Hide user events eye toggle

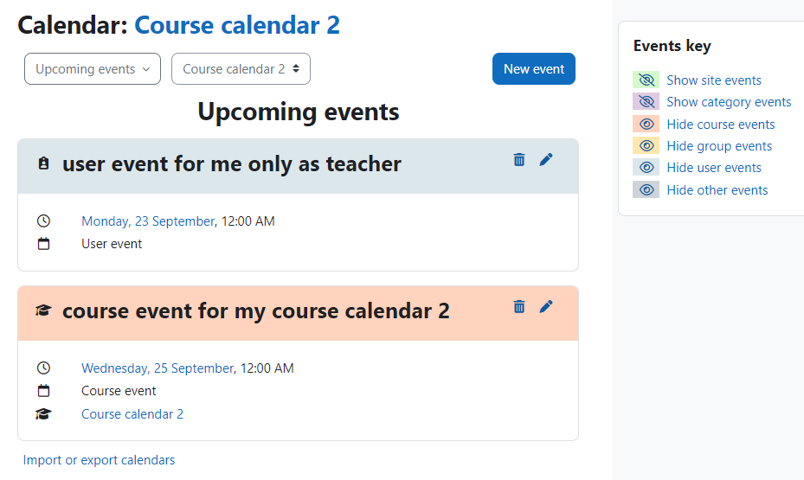tap(646, 167)
